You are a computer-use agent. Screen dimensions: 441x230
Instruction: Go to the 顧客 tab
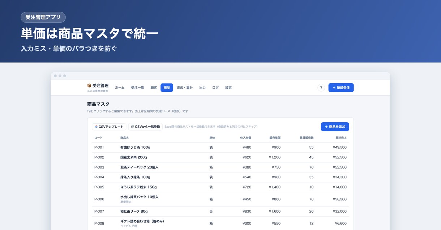coord(154,88)
